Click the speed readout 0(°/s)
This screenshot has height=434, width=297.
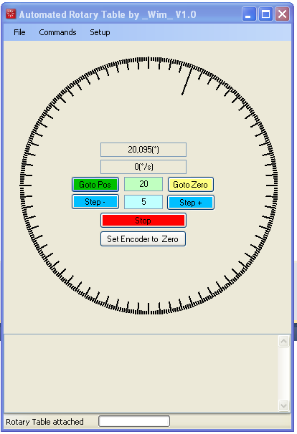click(x=143, y=167)
